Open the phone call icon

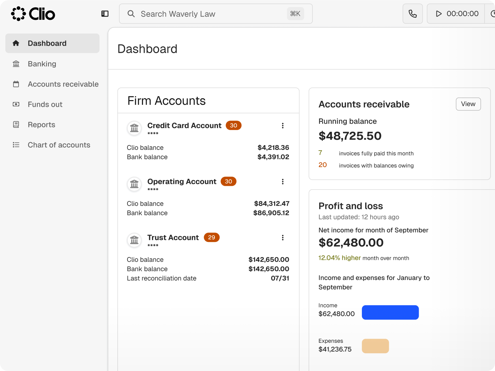[413, 14]
